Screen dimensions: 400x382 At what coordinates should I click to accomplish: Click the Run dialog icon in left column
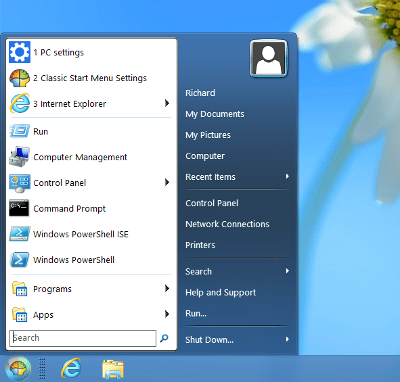(x=20, y=131)
